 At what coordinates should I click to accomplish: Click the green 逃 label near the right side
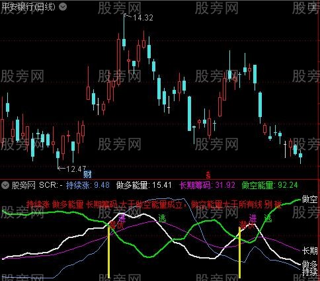(268, 218)
